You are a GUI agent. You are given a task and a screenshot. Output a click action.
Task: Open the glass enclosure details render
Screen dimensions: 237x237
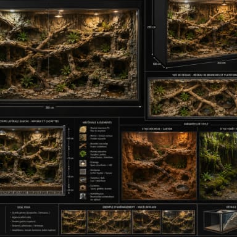pyautogui.click(x=220, y=222)
